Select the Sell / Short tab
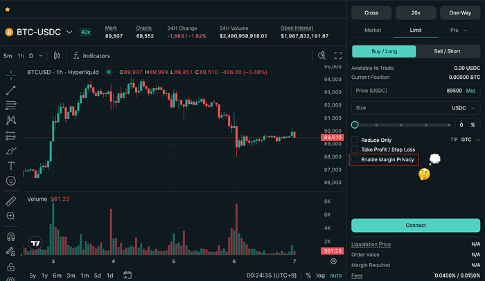This screenshot has width=485, height=281. pos(448,51)
